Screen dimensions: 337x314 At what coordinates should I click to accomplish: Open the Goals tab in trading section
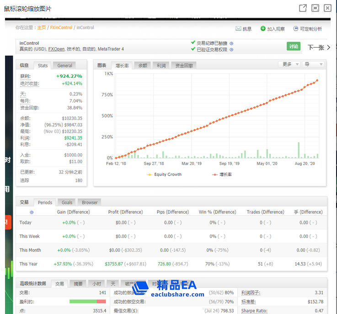coord(67,202)
